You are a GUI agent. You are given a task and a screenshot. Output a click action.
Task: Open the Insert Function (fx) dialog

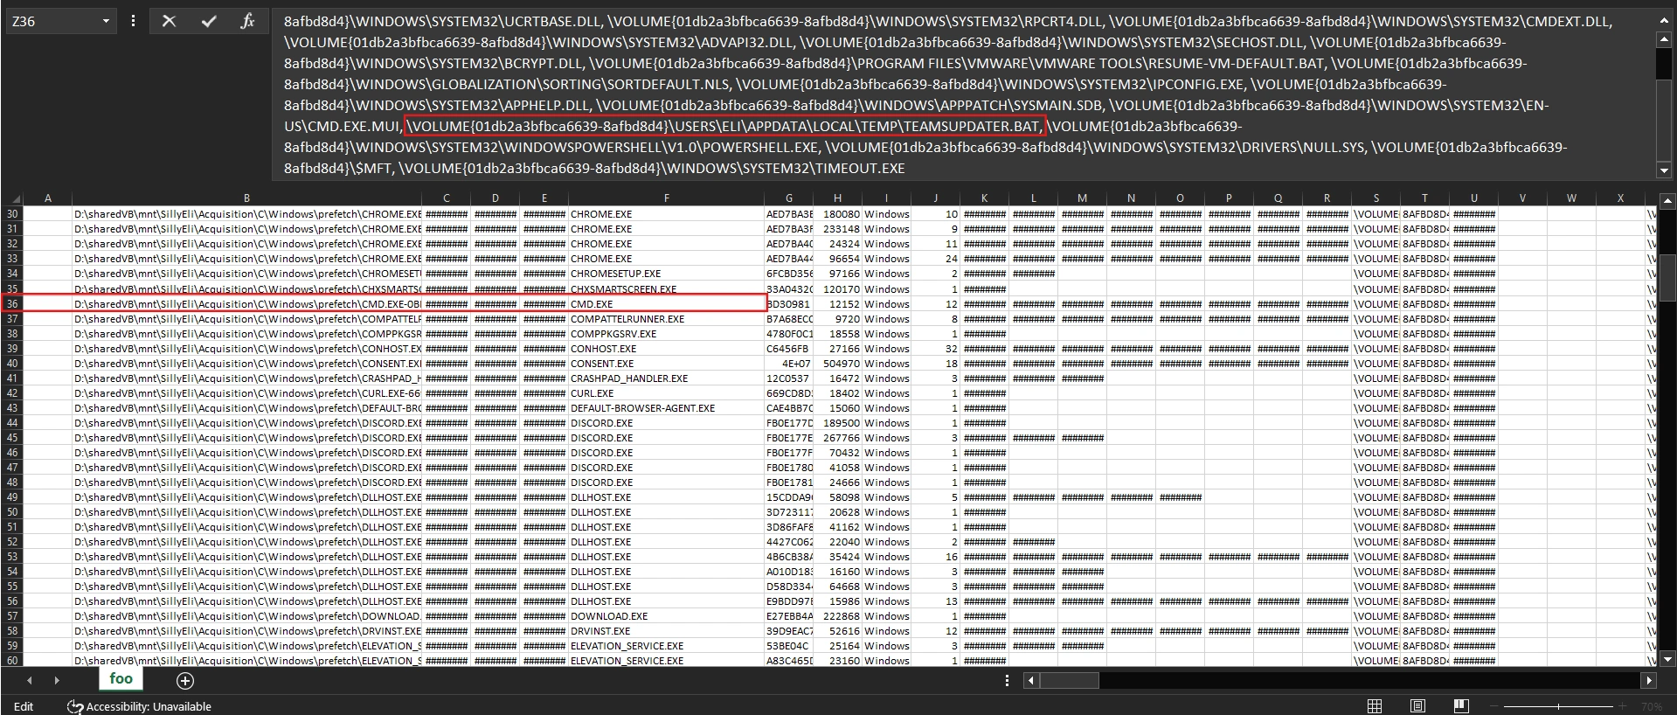point(247,21)
